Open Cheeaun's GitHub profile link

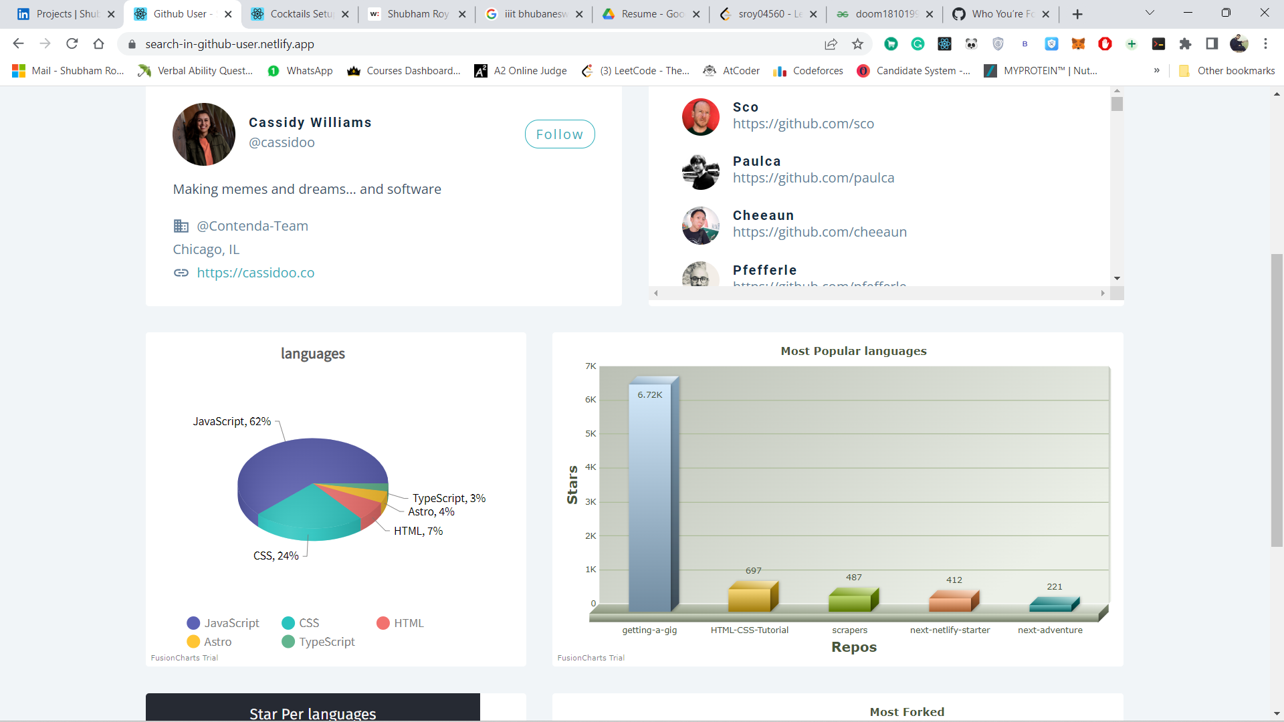pos(820,232)
